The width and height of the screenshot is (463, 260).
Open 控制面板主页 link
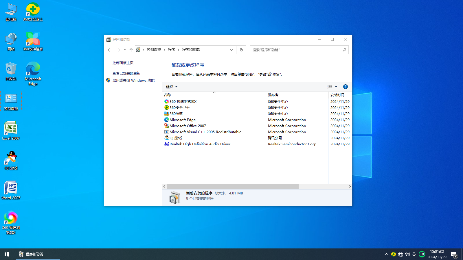(x=123, y=63)
